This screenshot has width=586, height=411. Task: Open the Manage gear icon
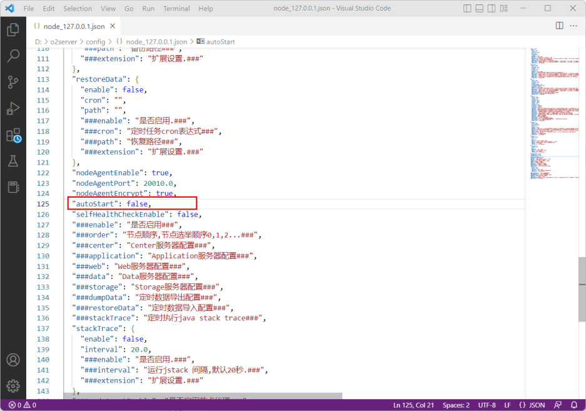[x=13, y=385]
